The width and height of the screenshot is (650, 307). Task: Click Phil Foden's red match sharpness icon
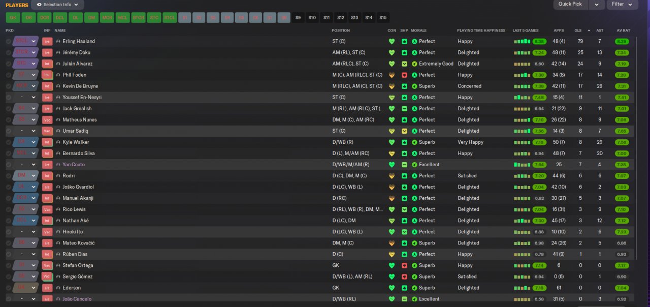pos(404,75)
